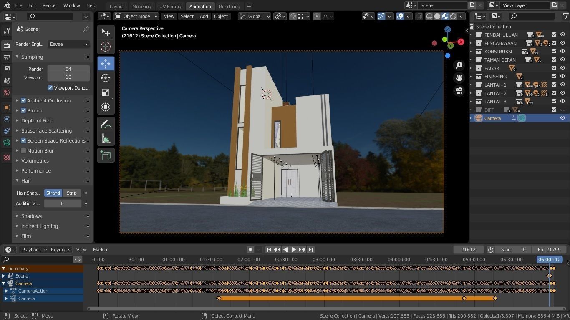Play animation in reverse
Image resolution: width=570 pixels, height=320 pixels.
coord(285,250)
